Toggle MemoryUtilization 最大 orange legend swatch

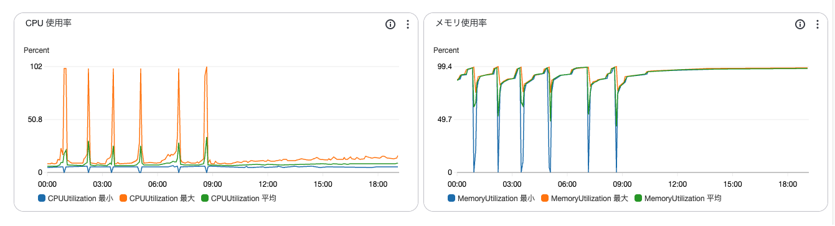pos(545,199)
